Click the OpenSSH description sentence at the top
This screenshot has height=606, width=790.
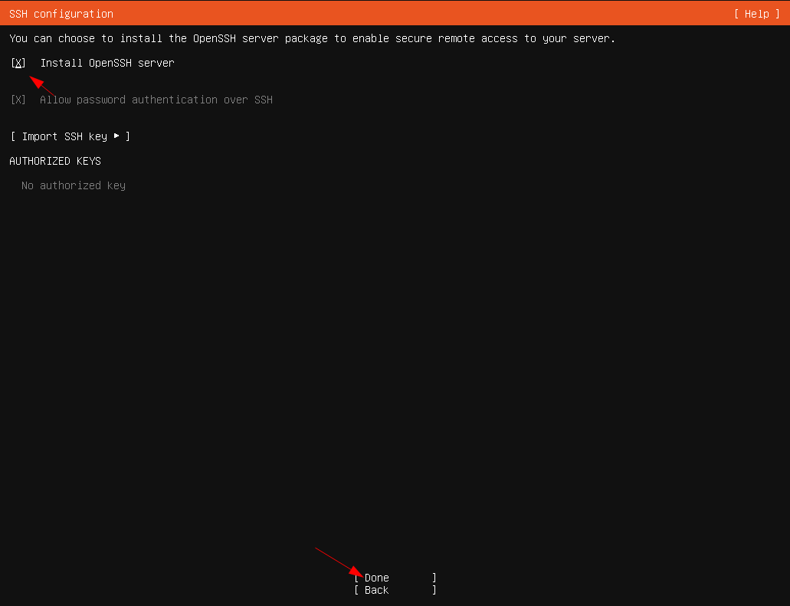coord(312,38)
